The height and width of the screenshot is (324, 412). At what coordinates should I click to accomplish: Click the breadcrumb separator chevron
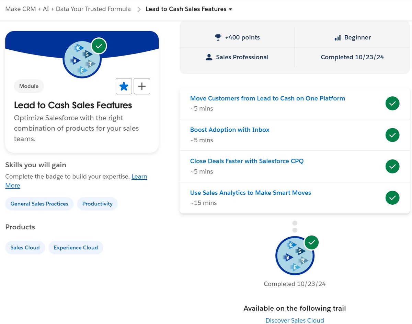[x=139, y=10]
